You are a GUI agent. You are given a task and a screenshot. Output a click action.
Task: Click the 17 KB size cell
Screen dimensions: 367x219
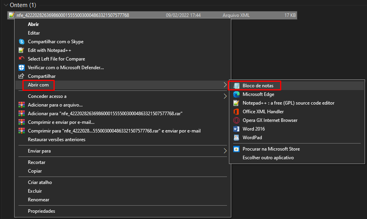290,15
